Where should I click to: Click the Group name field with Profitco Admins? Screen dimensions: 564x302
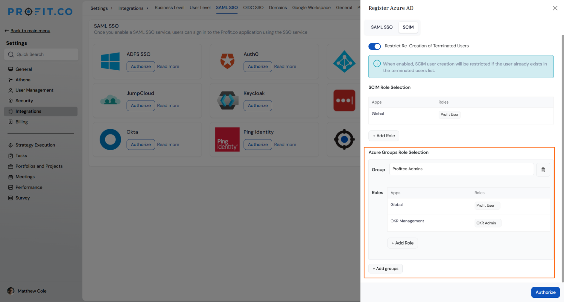point(461,169)
